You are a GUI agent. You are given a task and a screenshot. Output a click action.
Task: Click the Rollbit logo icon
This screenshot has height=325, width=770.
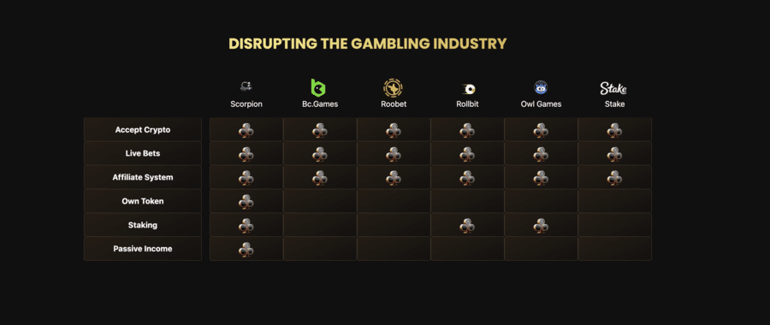[469, 89]
